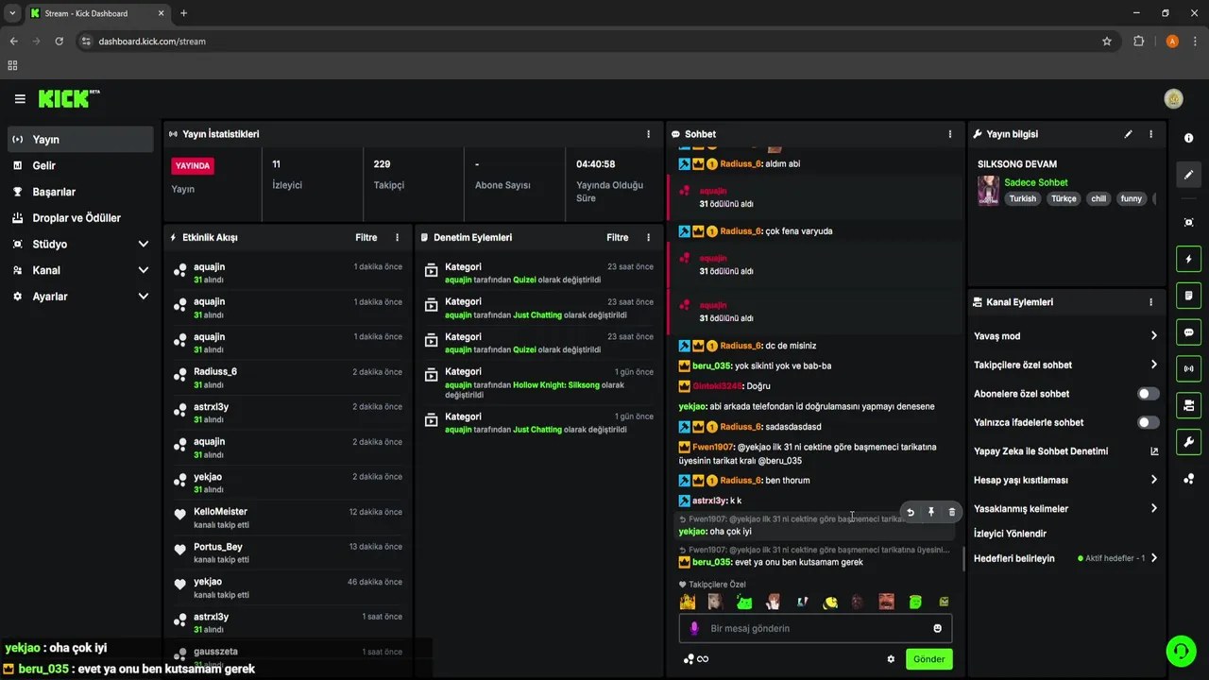Toggle Abonelere özel sohbet switch
1209x680 pixels.
click(x=1148, y=394)
